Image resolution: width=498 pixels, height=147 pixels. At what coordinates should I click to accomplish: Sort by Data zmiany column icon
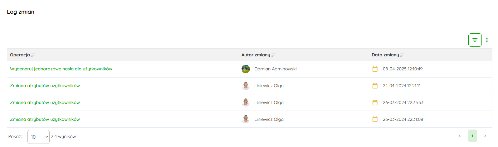tap(402, 55)
